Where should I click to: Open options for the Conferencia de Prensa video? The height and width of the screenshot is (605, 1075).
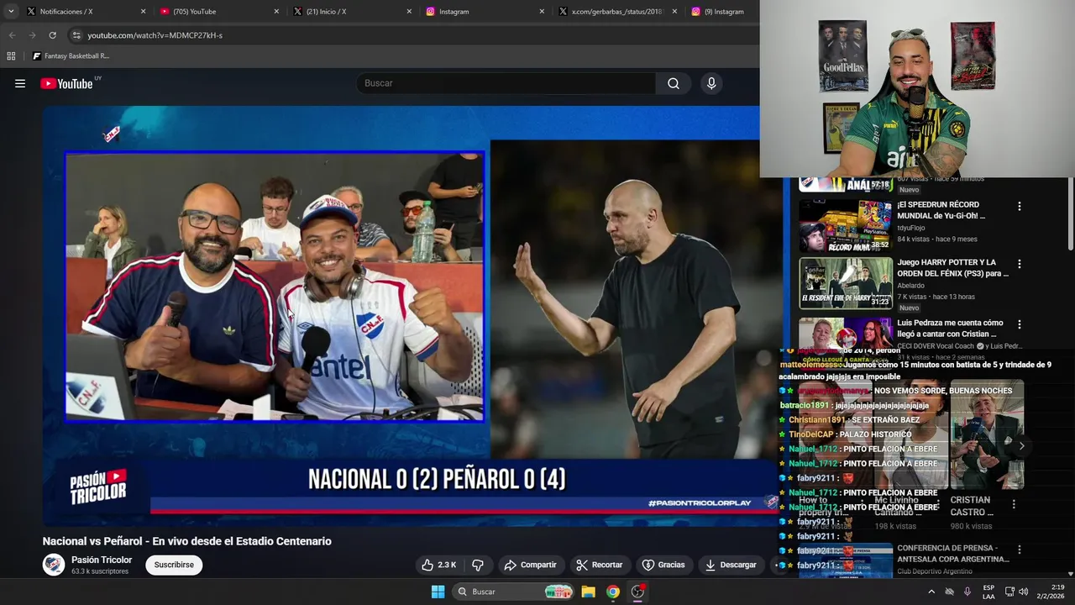point(1020,550)
